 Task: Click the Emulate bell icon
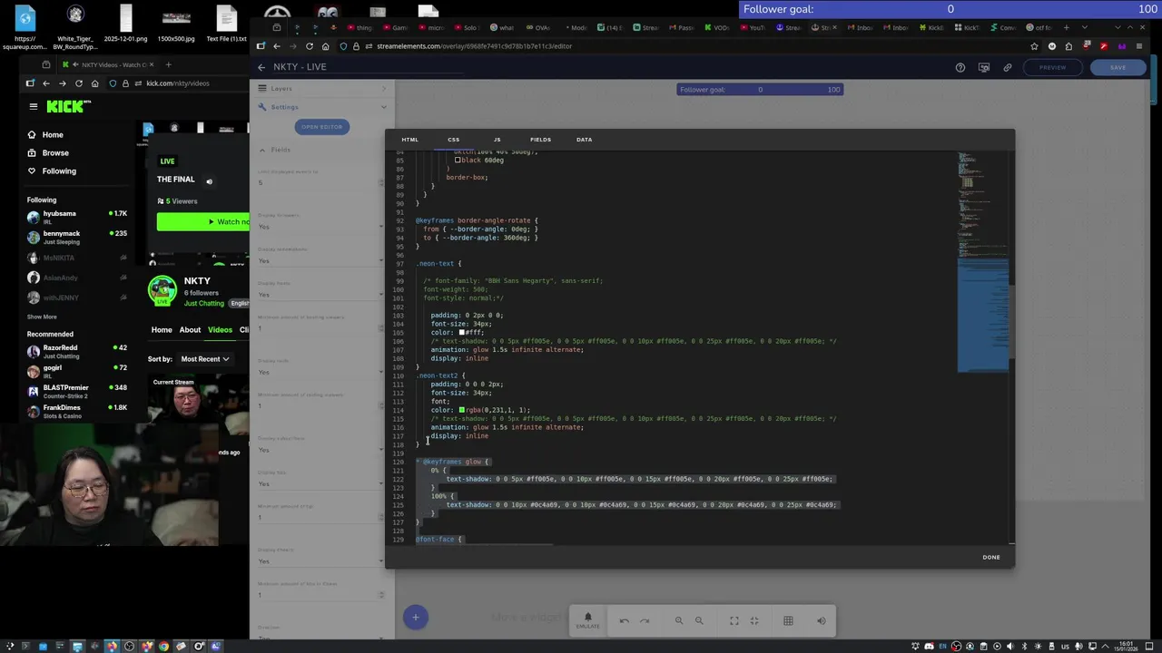click(587, 620)
